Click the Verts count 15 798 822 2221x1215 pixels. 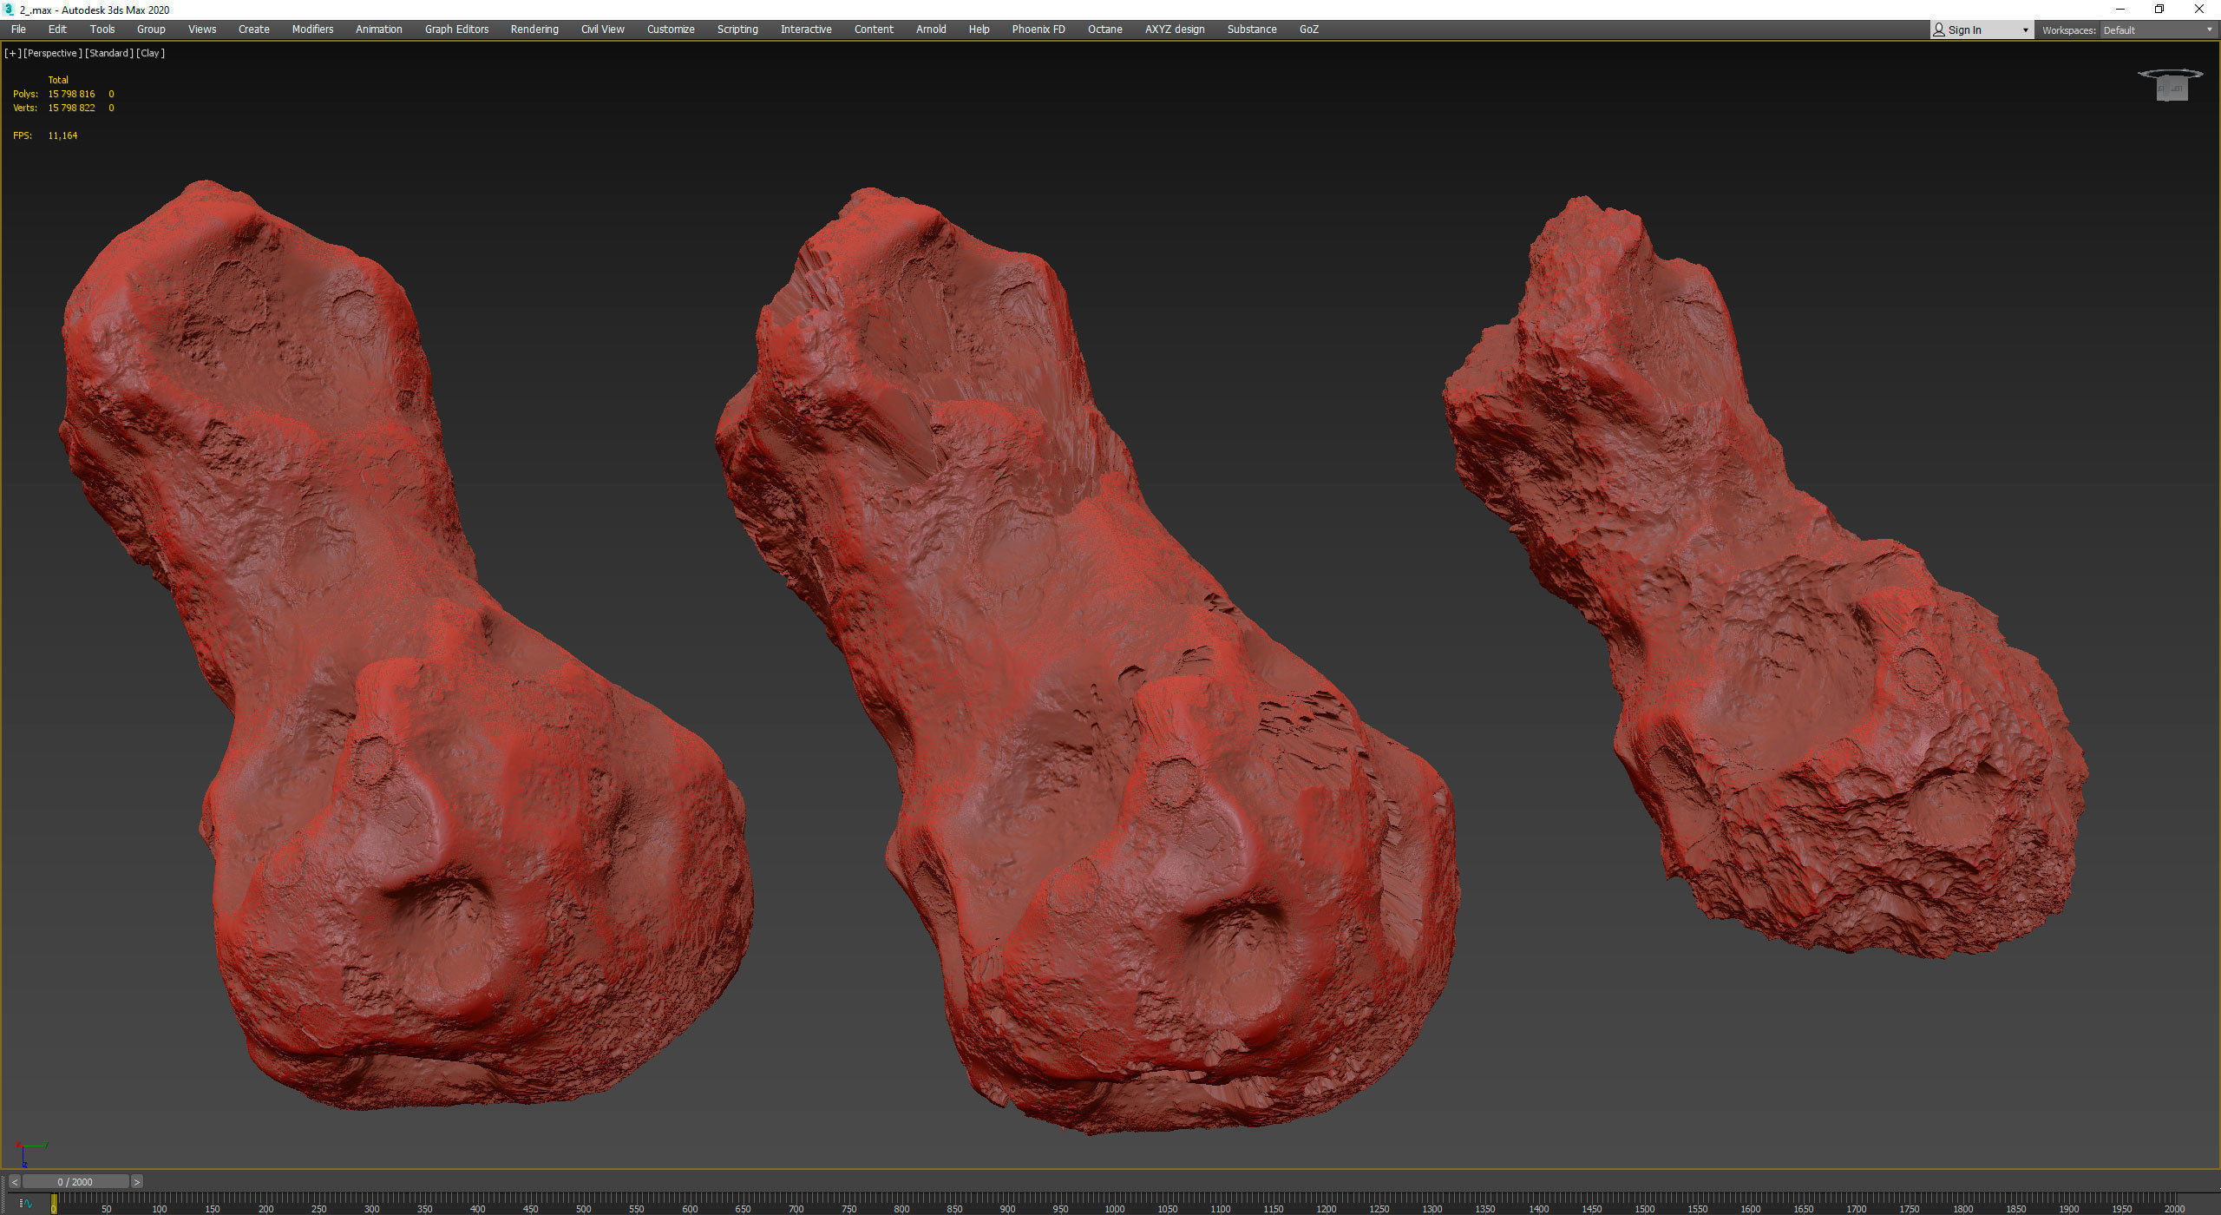(71, 108)
